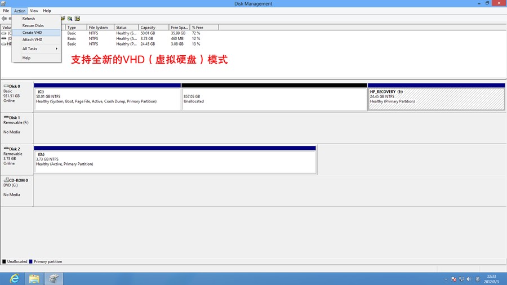Click Create VHD in the Action menu

(32, 33)
